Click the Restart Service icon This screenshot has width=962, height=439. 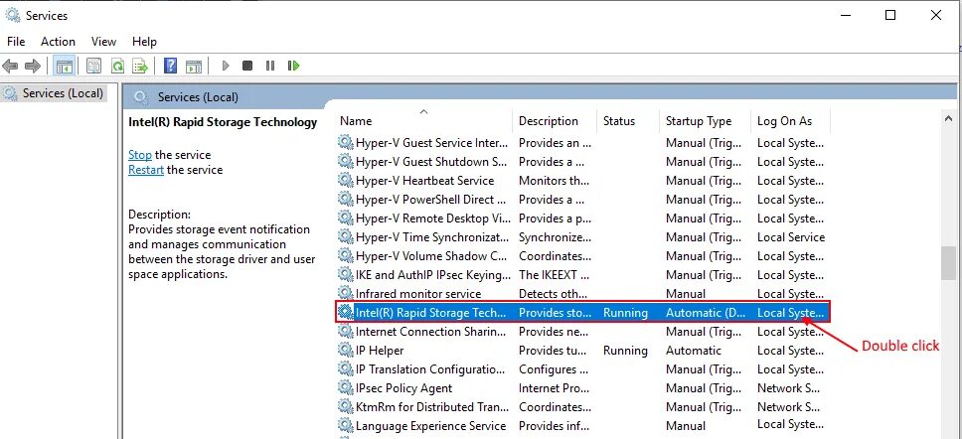(293, 66)
